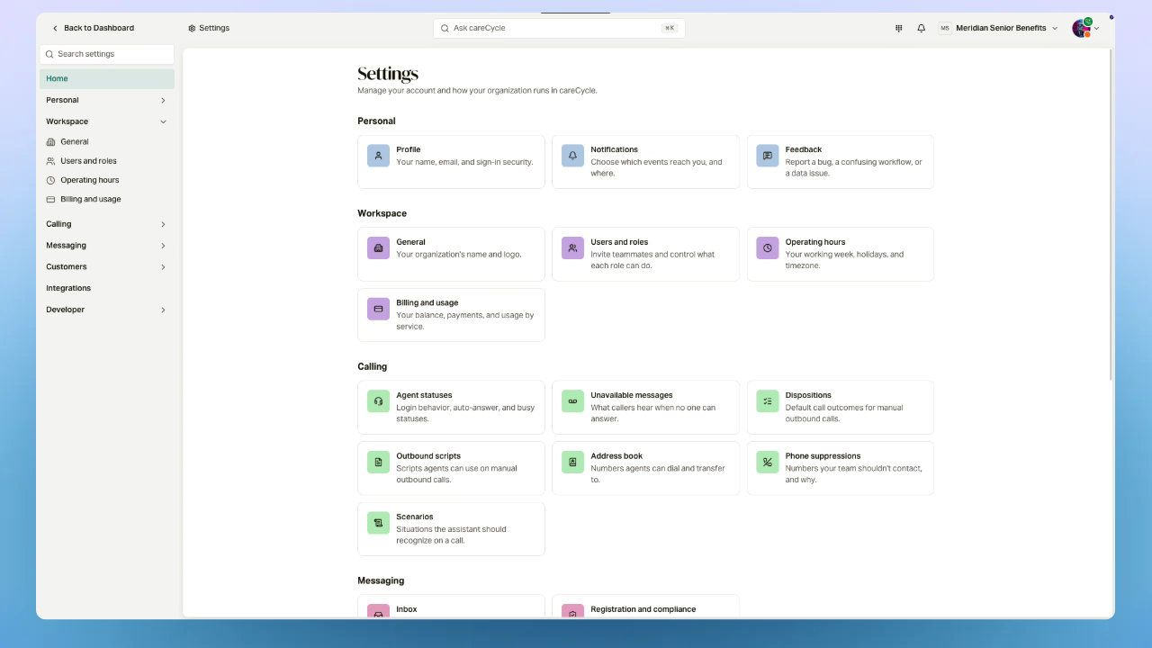
Task: Open the Scenarios card title
Action: click(x=414, y=517)
